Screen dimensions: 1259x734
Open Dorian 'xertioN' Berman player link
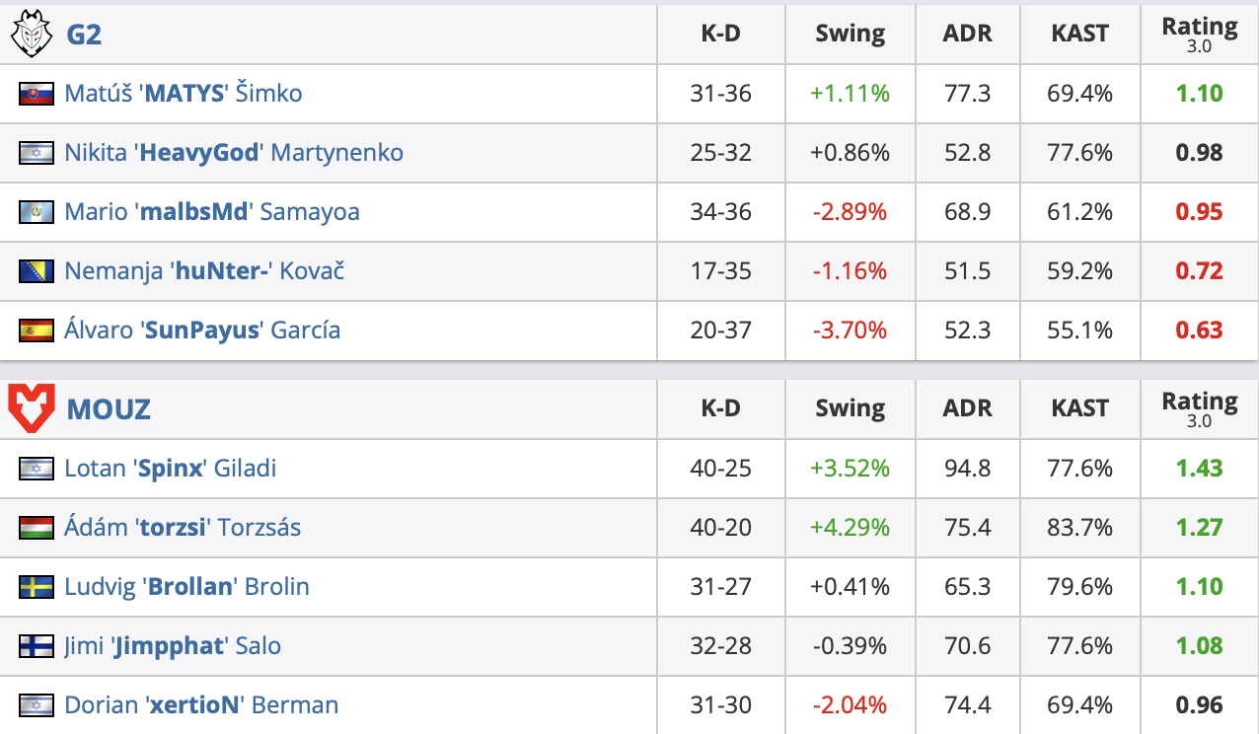point(201,705)
